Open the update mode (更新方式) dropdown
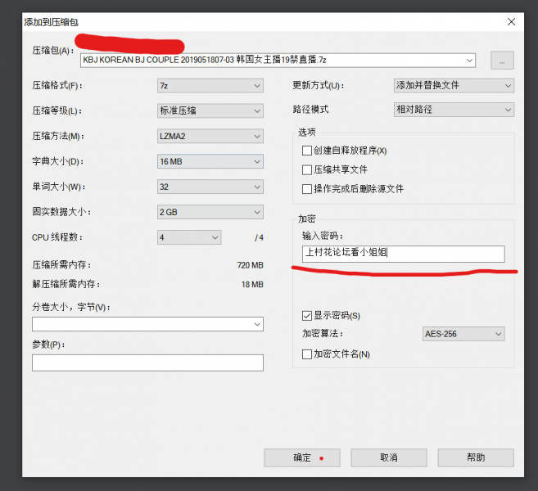Image resolution: width=538 pixels, height=491 pixels. click(x=454, y=85)
